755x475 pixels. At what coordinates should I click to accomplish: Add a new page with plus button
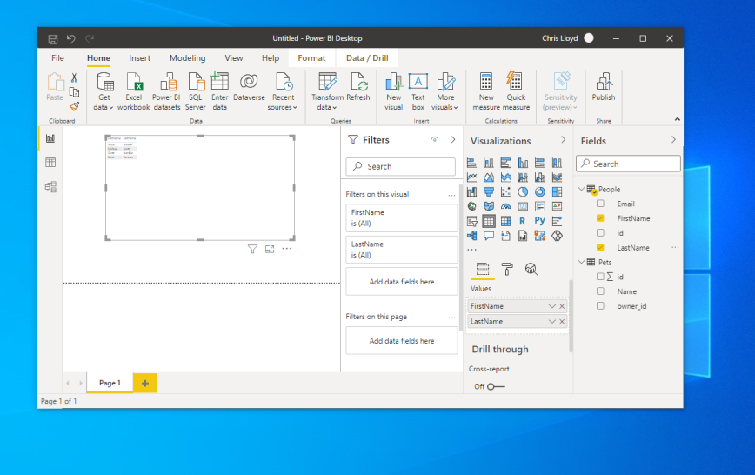coord(145,383)
